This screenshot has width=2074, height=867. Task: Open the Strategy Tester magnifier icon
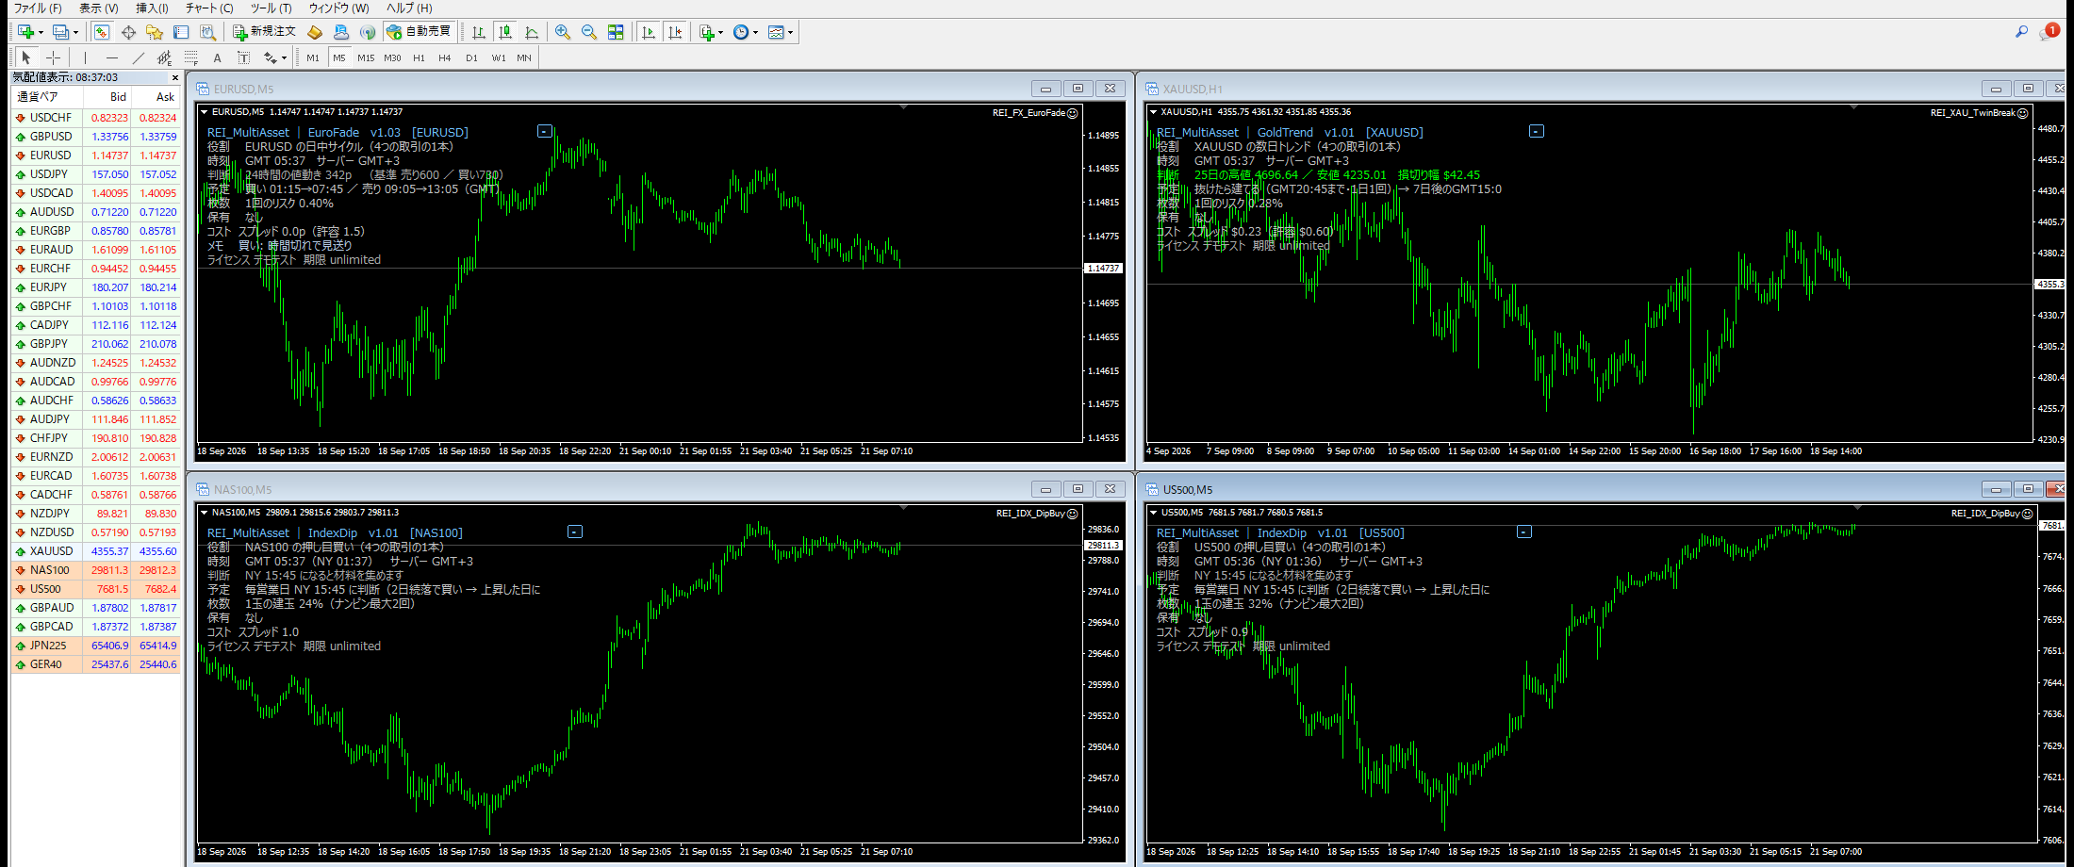[x=208, y=32]
